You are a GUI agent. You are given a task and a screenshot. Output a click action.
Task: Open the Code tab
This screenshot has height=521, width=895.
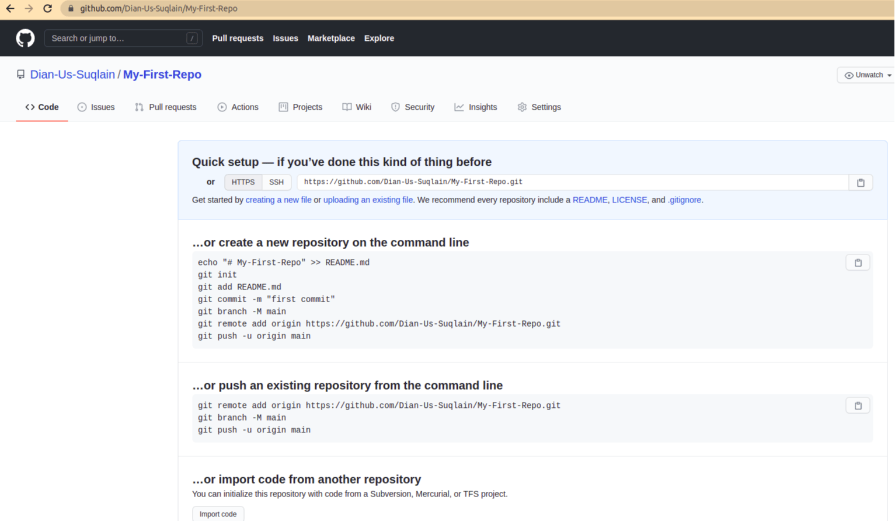42,107
